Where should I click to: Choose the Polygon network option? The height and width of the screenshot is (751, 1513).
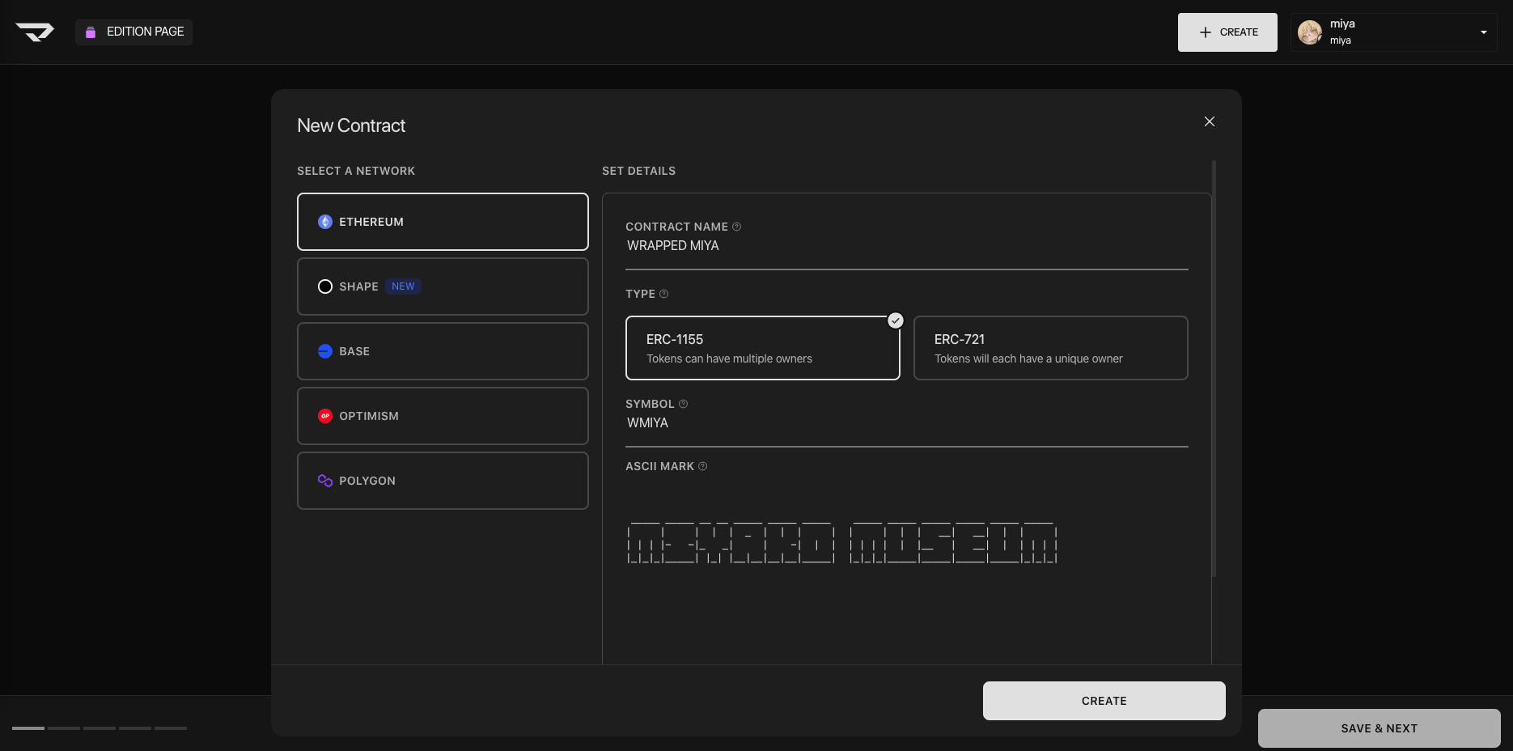pos(443,481)
